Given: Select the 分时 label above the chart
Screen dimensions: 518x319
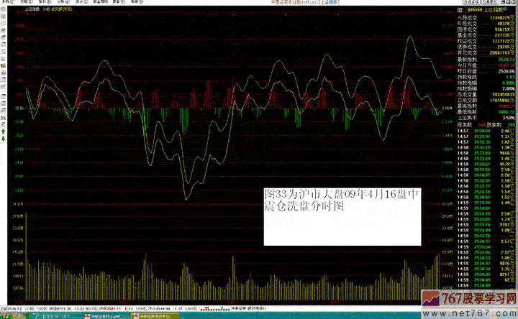Looking at the screenshot, I should (46, 9).
